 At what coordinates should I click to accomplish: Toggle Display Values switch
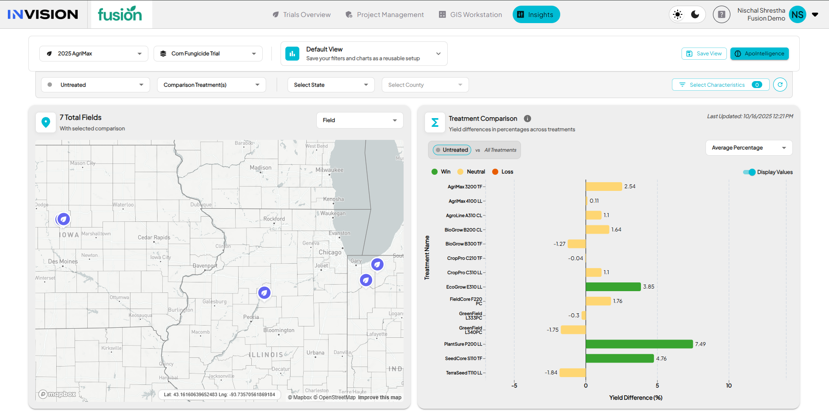(x=749, y=172)
